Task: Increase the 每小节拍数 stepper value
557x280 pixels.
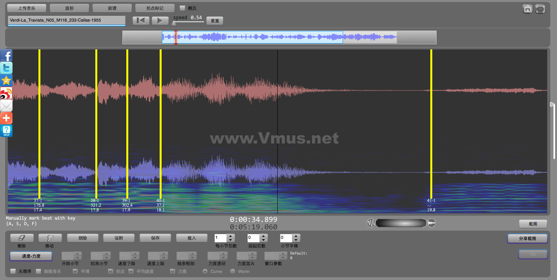Action: point(231,236)
